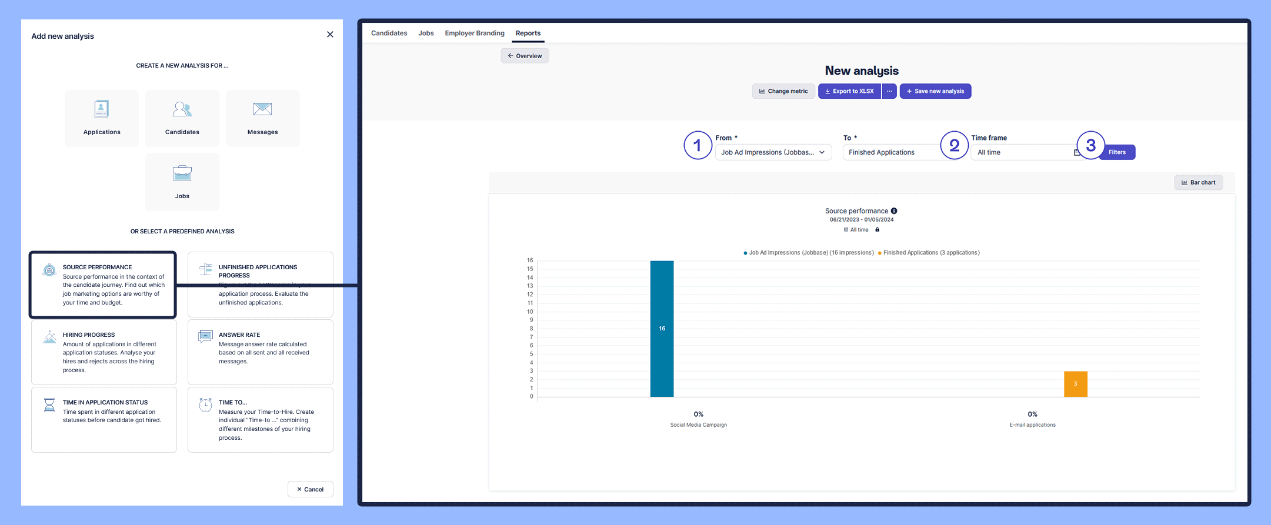The width and height of the screenshot is (1271, 525).
Task: Choose the Messages envelope icon
Action: pyautogui.click(x=262, y=109)
